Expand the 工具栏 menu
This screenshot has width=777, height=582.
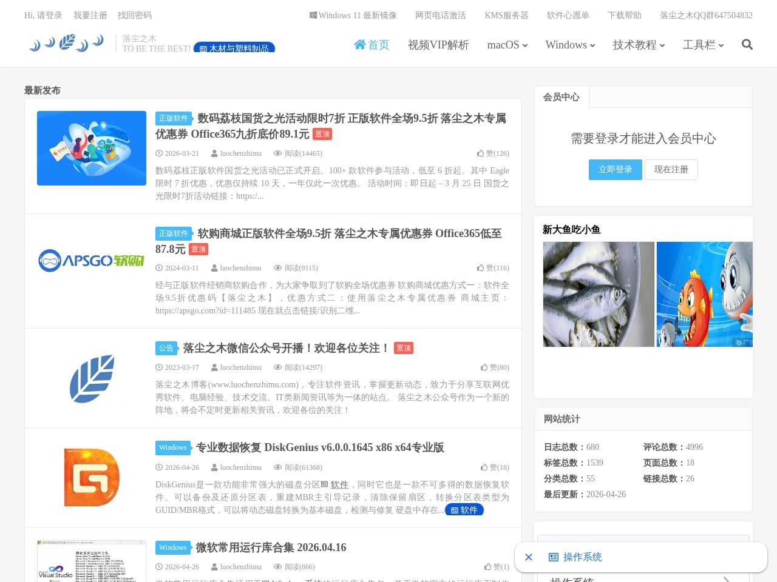tap(704, 45)
